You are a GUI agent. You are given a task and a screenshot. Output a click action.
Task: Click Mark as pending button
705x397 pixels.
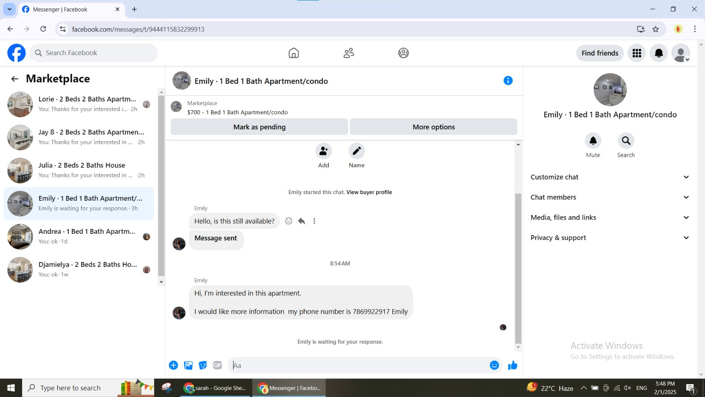(x=260, y=127)
